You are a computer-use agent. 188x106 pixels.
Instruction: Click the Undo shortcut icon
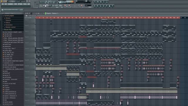[95, 6]
